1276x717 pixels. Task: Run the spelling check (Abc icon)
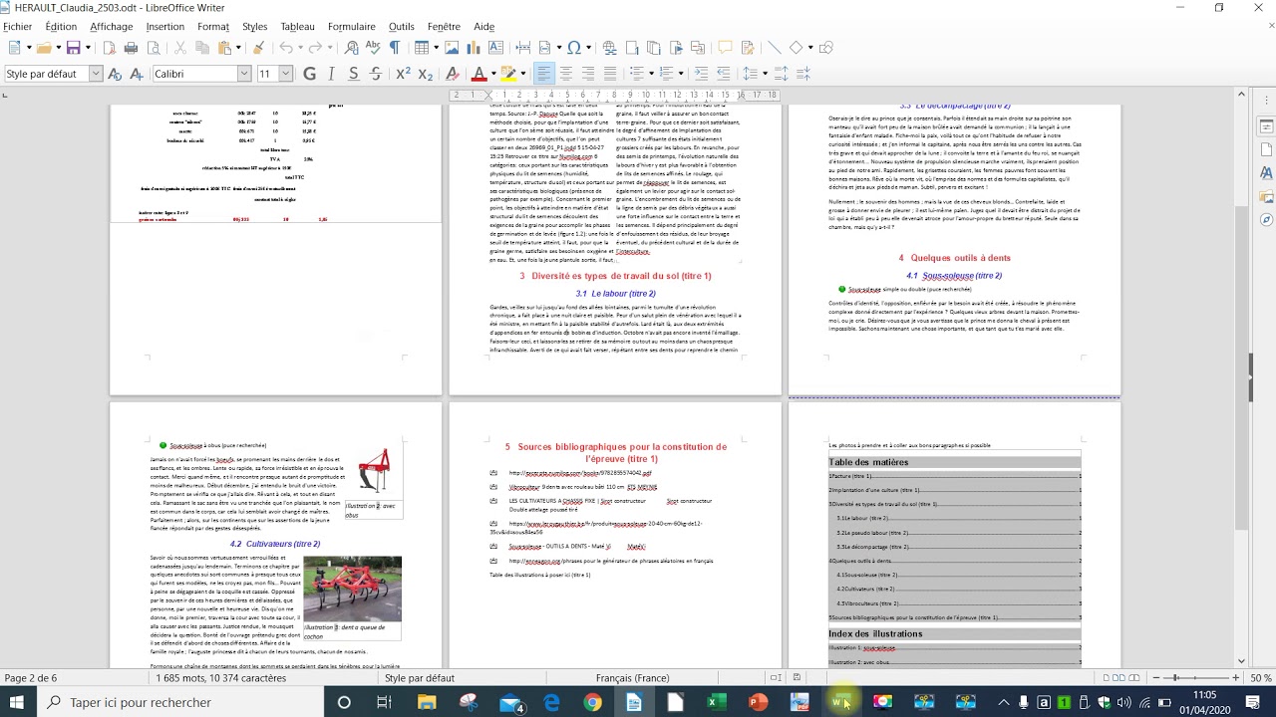[x=373, y=48]
